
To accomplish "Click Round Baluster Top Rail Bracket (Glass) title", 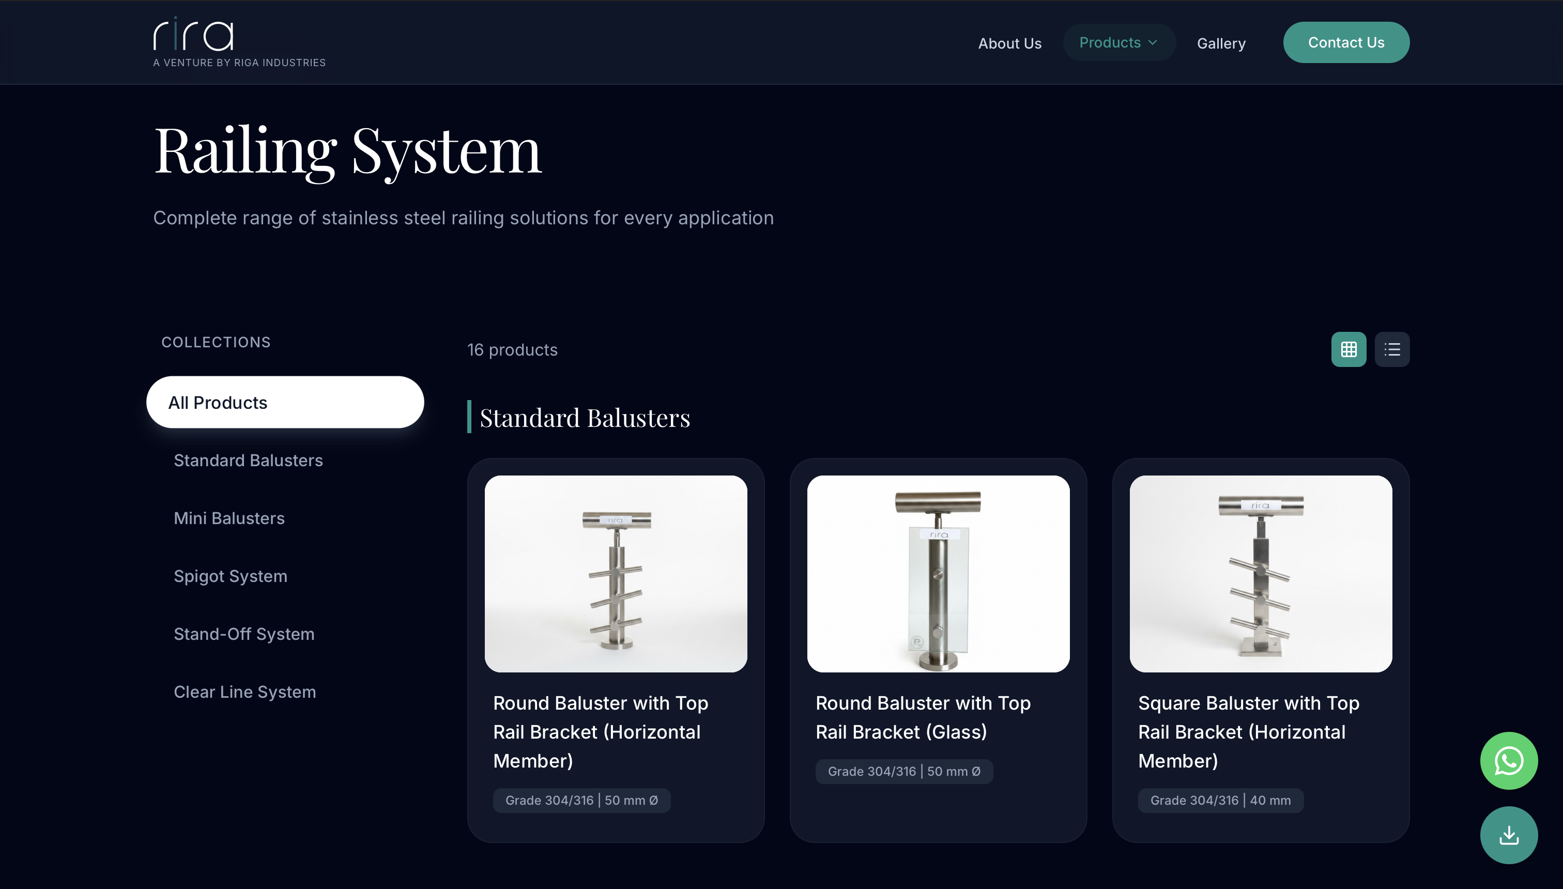I will point(923,717).
